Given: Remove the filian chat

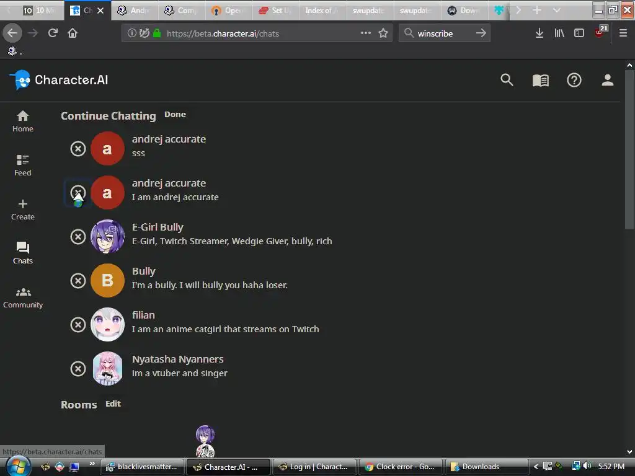Looking at the screenshot, I should tap(78, 325).
